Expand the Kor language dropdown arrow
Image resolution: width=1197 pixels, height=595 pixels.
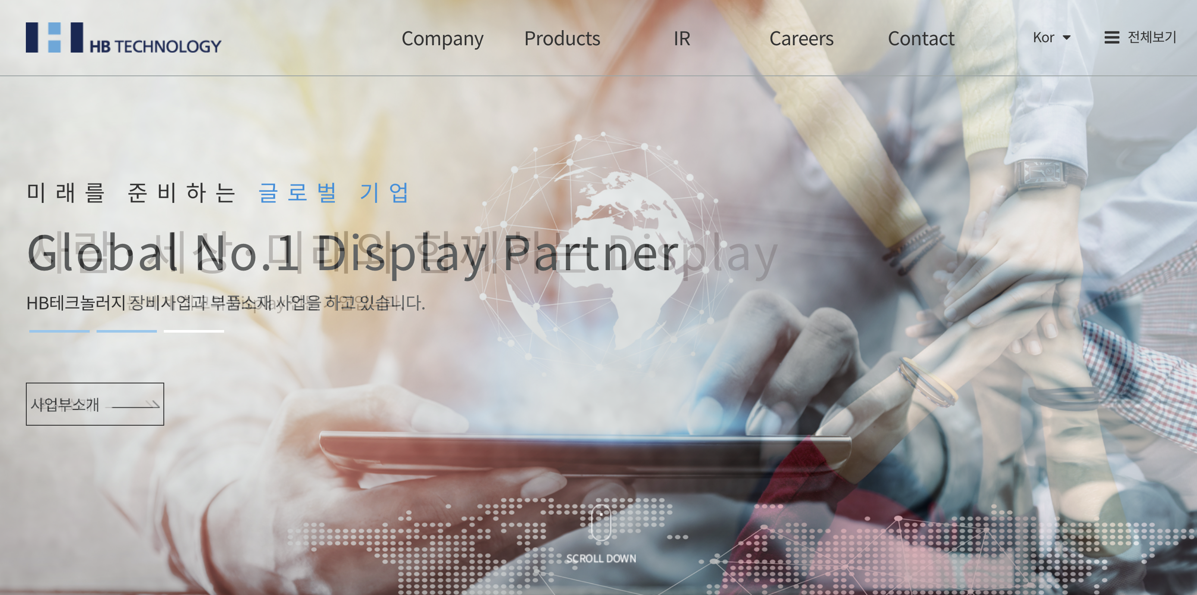[x=1067, y=37]
